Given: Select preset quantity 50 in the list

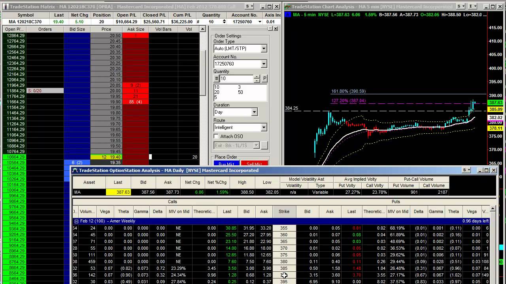Looking at the screenshot, I should (x=240, y=92).
